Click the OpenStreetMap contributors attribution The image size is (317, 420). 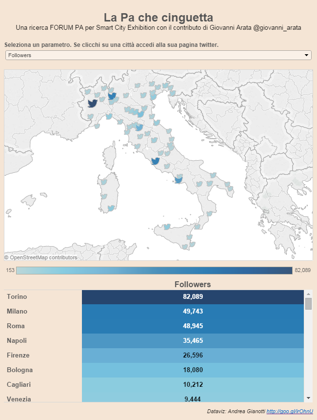coord(41,257)
